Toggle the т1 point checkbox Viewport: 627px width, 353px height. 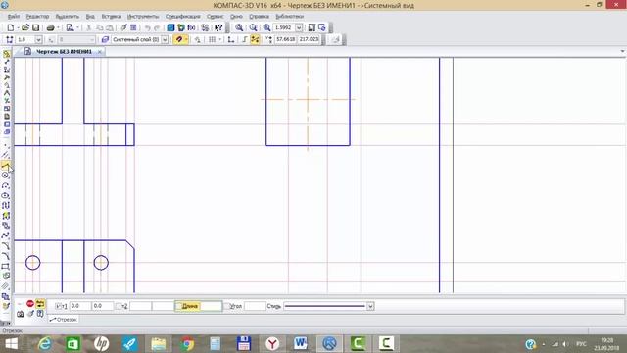[58, 306]
